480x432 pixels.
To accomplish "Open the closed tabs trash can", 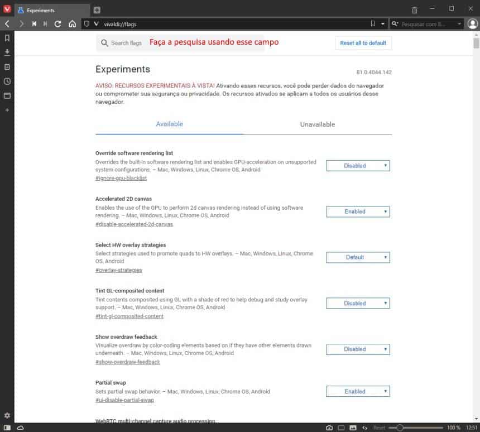I will pos(415,10).
